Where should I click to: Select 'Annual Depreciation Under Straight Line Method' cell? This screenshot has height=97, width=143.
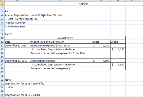33,15
